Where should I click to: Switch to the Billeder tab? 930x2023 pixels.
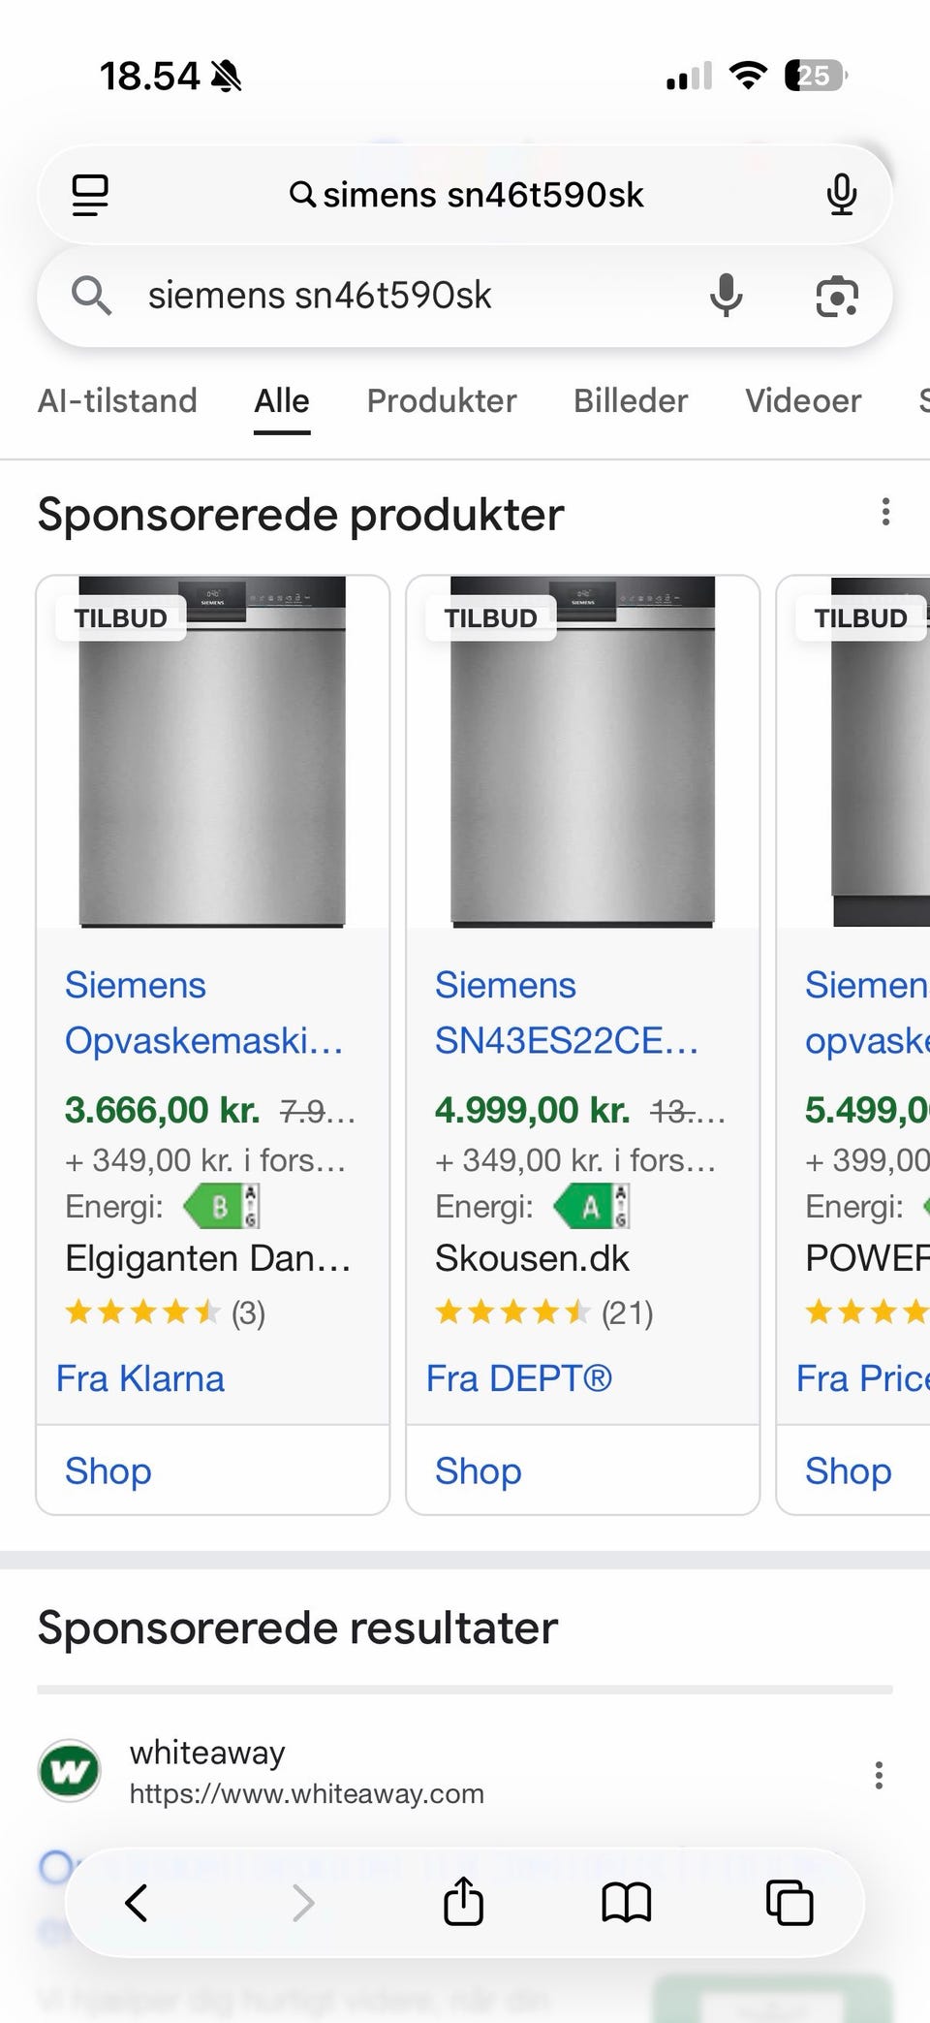point(631,400)
